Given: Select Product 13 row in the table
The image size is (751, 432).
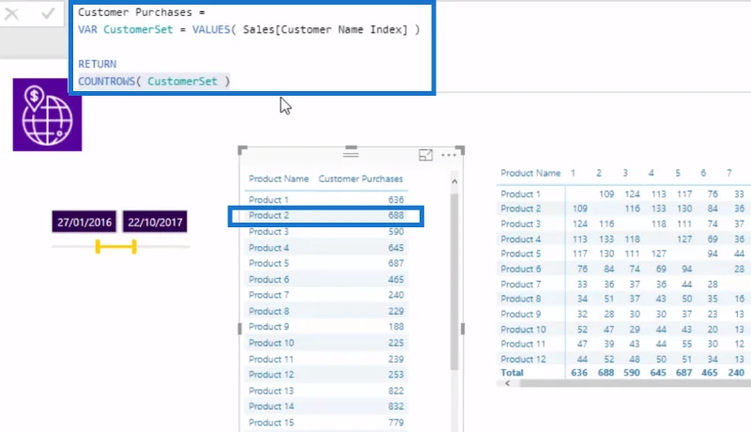Looking at the screenshot, I should click(x=326, y=391).
